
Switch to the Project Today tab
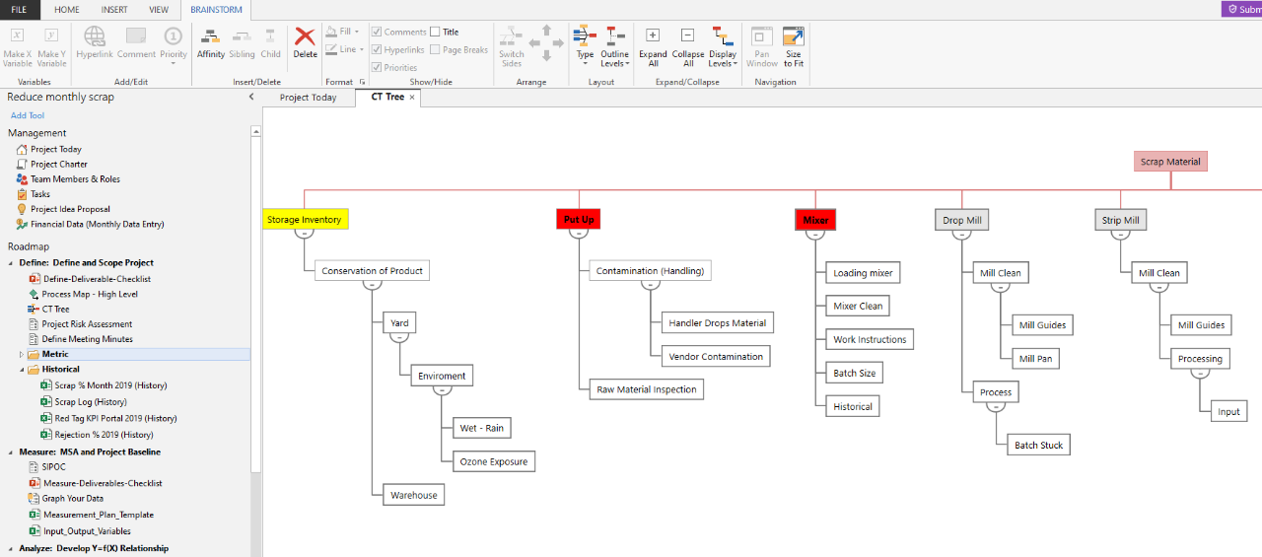tap(308, 98)
